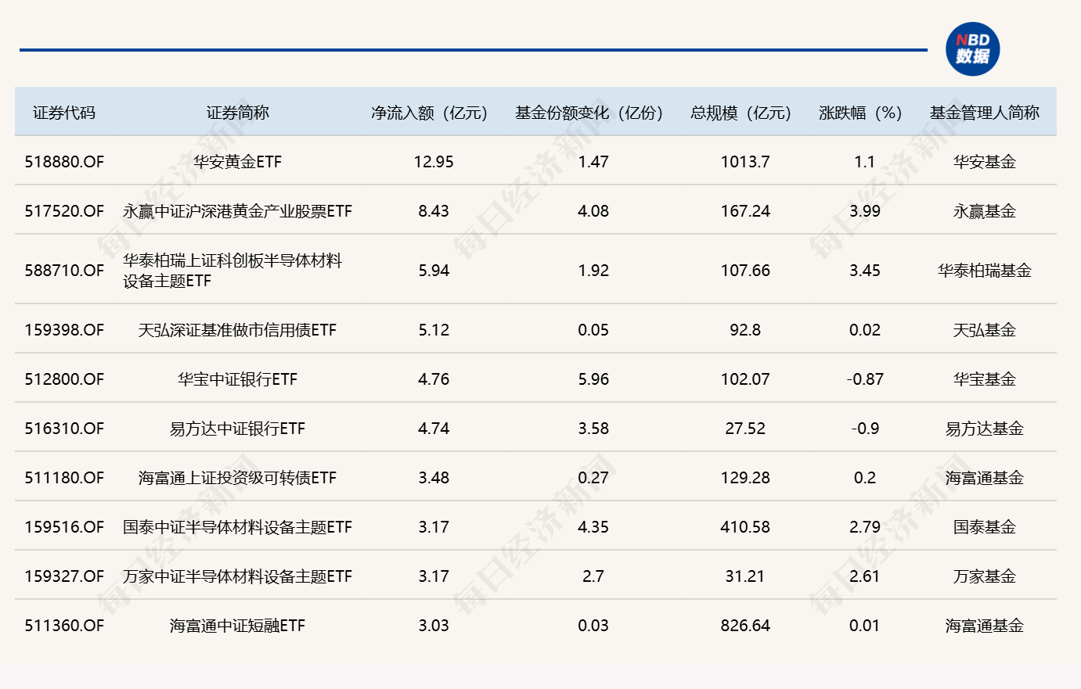The image size is (1081, 689).
Task: Click the 华安基金 manager cell
Action: (985, 162)
